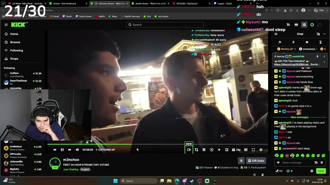
Task: Open the pinned message three-dot options
Action: [324, 57]
